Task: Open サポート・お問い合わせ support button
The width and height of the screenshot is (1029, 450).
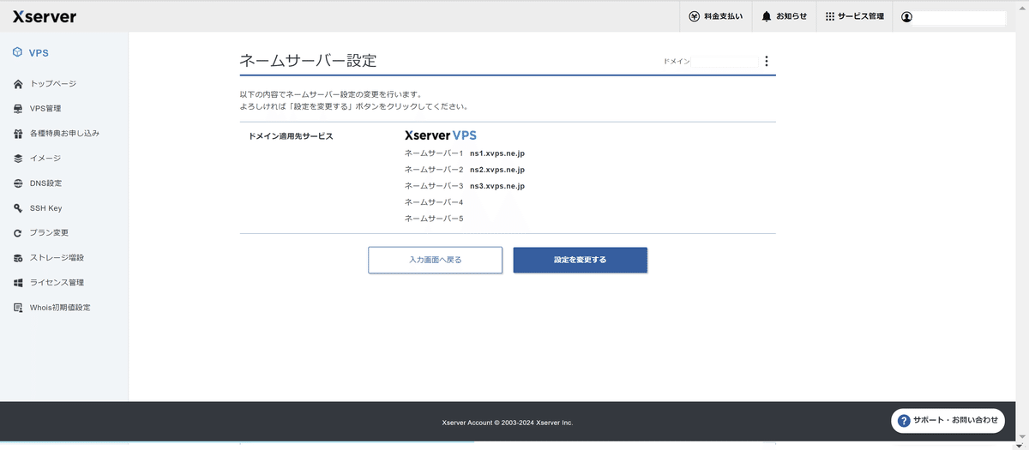Action: (x=948, y=420)
